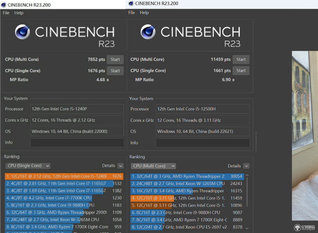Click field '12 Cores, 16 Threads @ 2.12 GHz'

[77, 120]
